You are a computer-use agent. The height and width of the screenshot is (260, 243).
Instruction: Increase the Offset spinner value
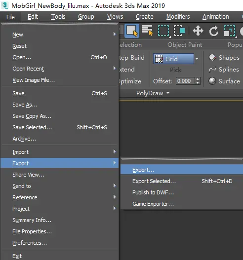point(198,79)
